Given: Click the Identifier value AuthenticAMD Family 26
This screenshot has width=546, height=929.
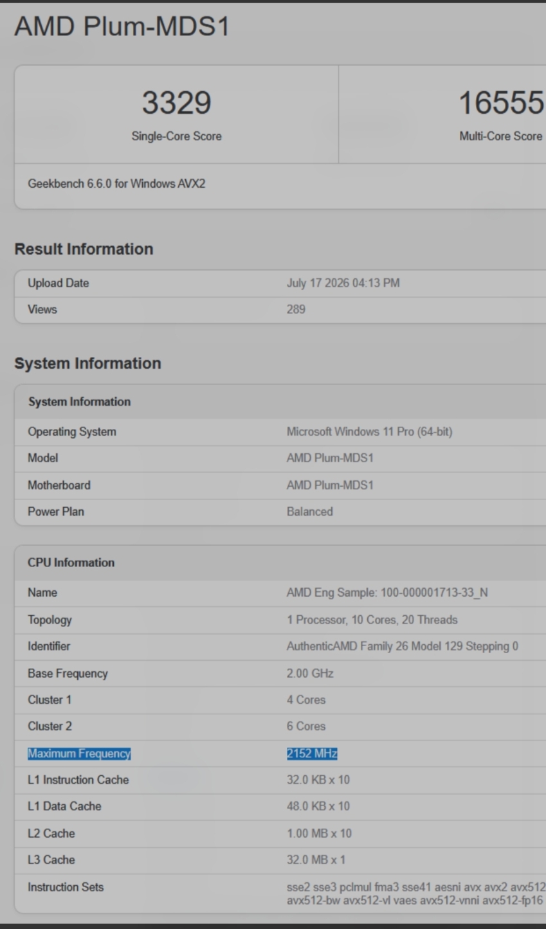Looking at the screenshot, I should 403,646.
